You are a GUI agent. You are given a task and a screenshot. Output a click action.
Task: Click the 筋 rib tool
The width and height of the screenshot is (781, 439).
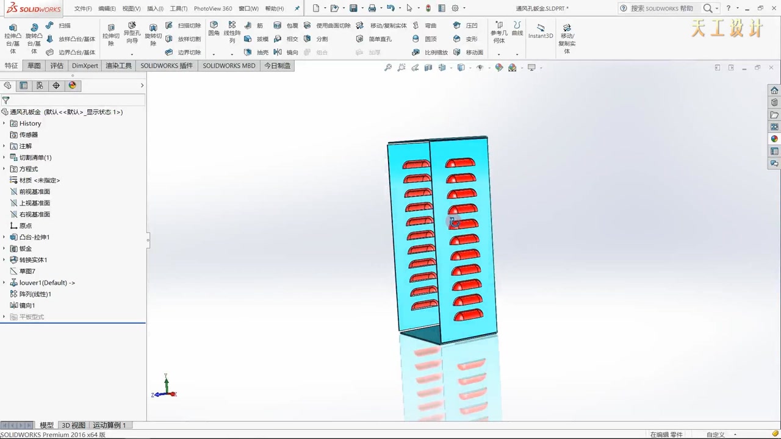pyautogui.click(x=254, y=26)
